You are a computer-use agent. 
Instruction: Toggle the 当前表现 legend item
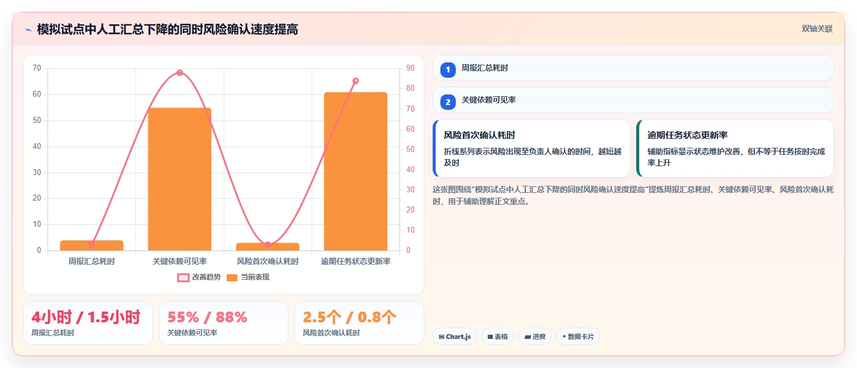248,277
